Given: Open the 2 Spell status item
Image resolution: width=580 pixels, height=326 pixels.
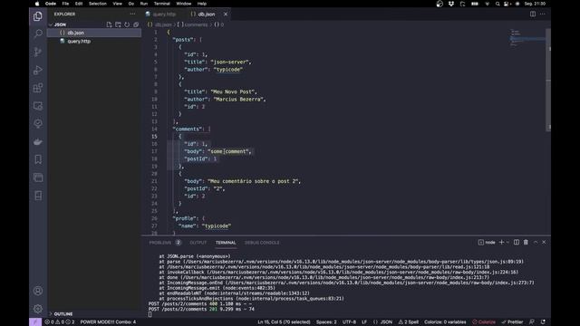Looking at the screenshot, I should click(x=409, y=322).
